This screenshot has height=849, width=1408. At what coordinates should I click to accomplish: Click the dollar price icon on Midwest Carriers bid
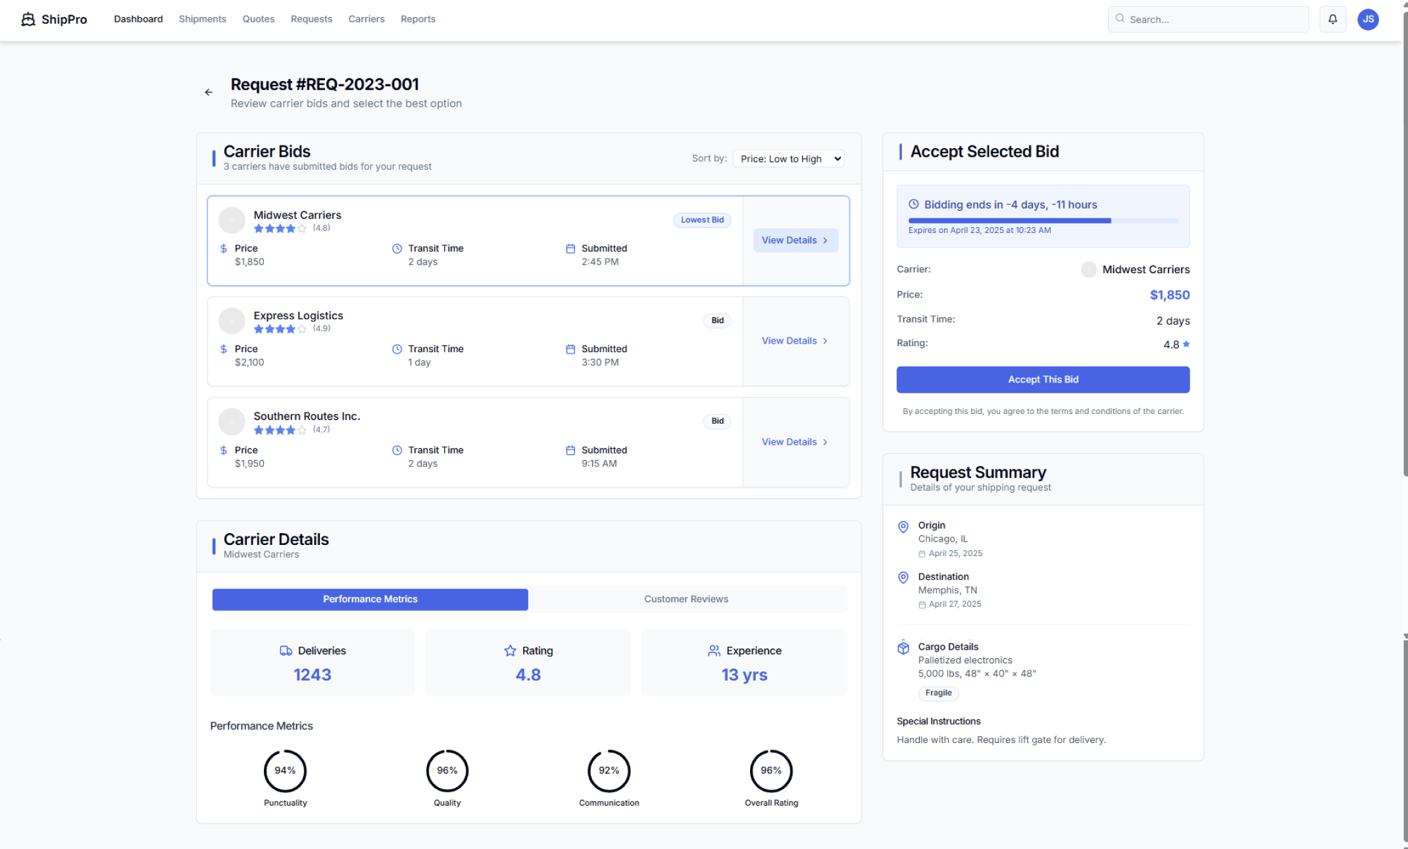(224, 248)
